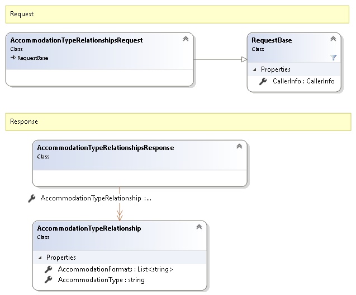Collapse the Properties section in RequestBase
Screen dimensions: 356x295
[255, 69]
